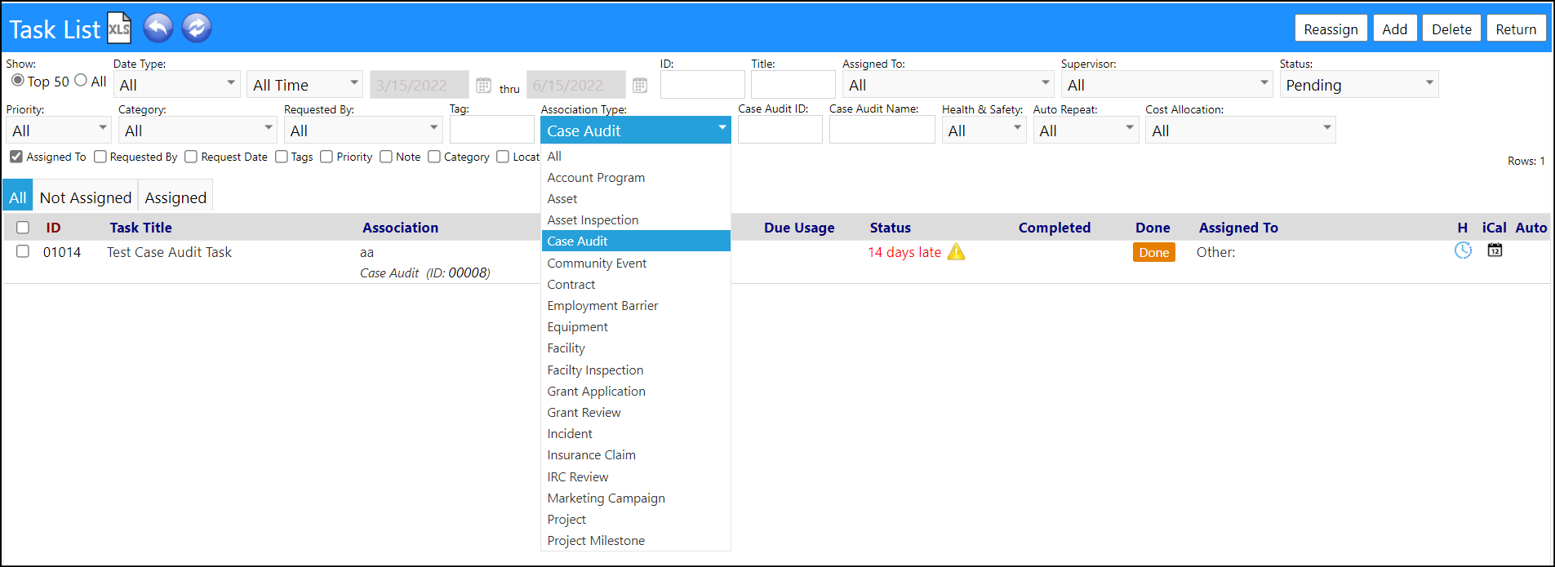
Task: Open Test Case Audit Task title
Action: coord(169,252)
